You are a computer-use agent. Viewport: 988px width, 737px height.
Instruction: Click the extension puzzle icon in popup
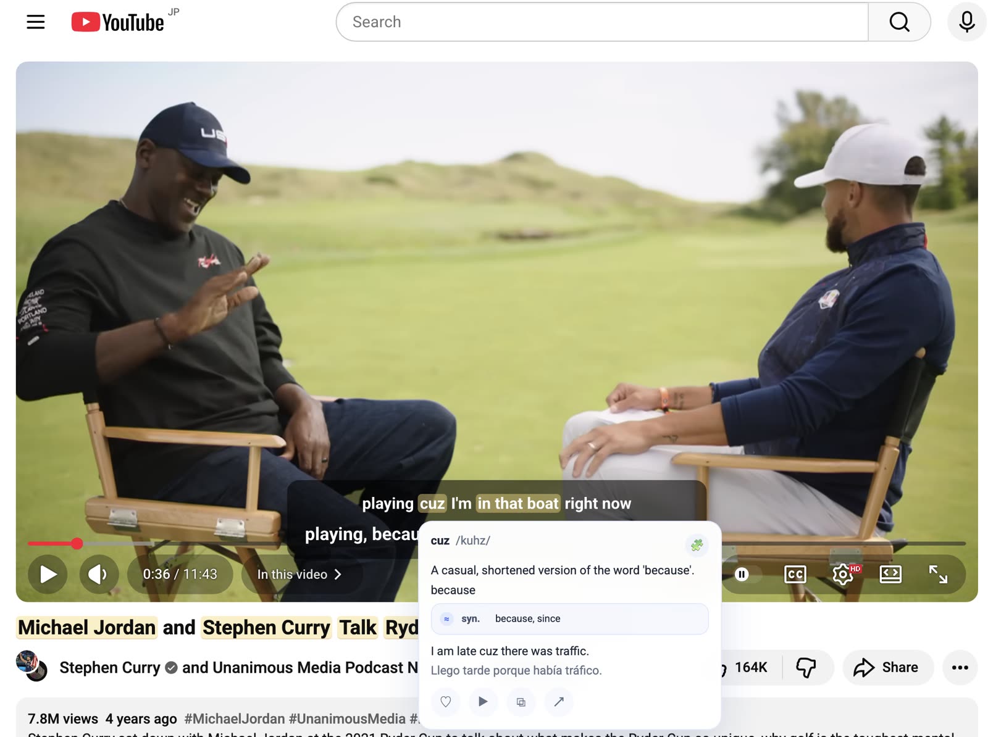click(x=697, y=545)
